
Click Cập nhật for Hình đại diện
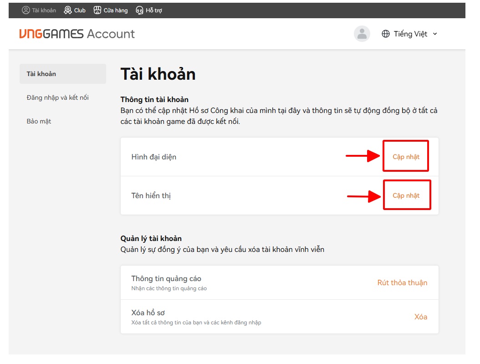pyautogui.click(x=406, y=157)
